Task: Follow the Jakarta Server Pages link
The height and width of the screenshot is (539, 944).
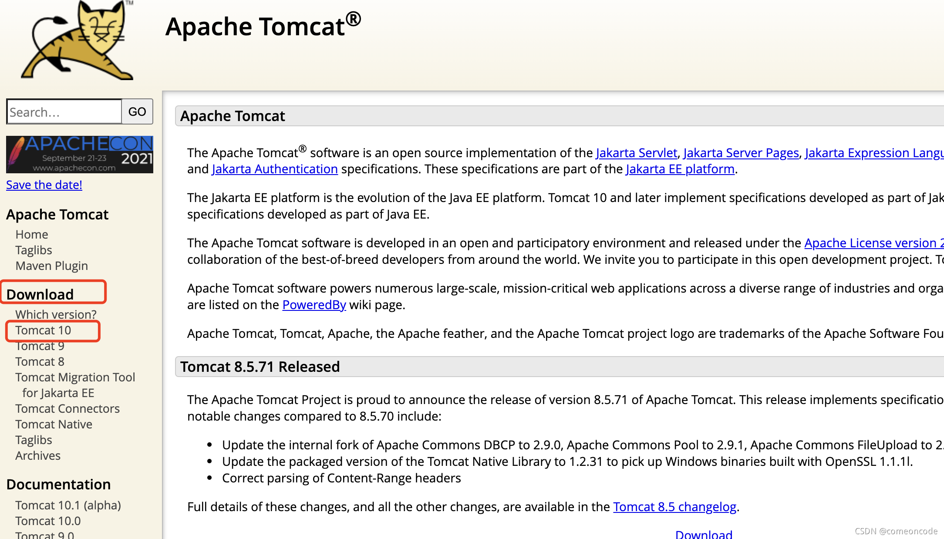Action: 741,153
